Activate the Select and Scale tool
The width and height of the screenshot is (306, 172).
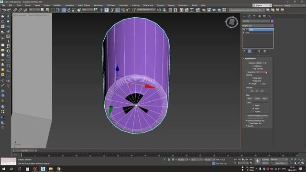[x=74, y=10]
